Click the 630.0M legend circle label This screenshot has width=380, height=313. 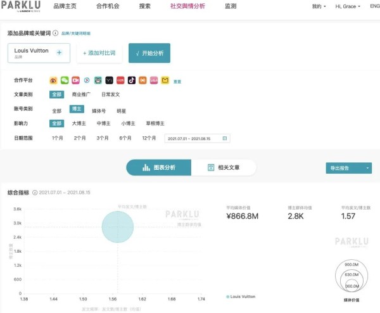[351, 275]
